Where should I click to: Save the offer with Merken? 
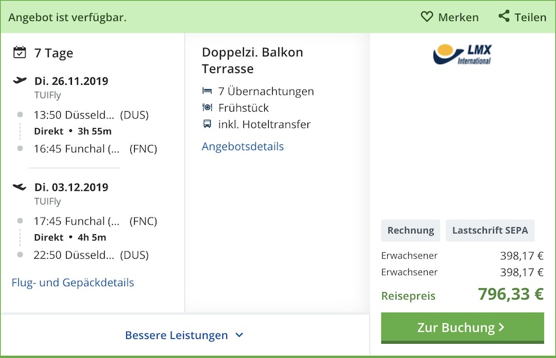(x=458, y=17)
